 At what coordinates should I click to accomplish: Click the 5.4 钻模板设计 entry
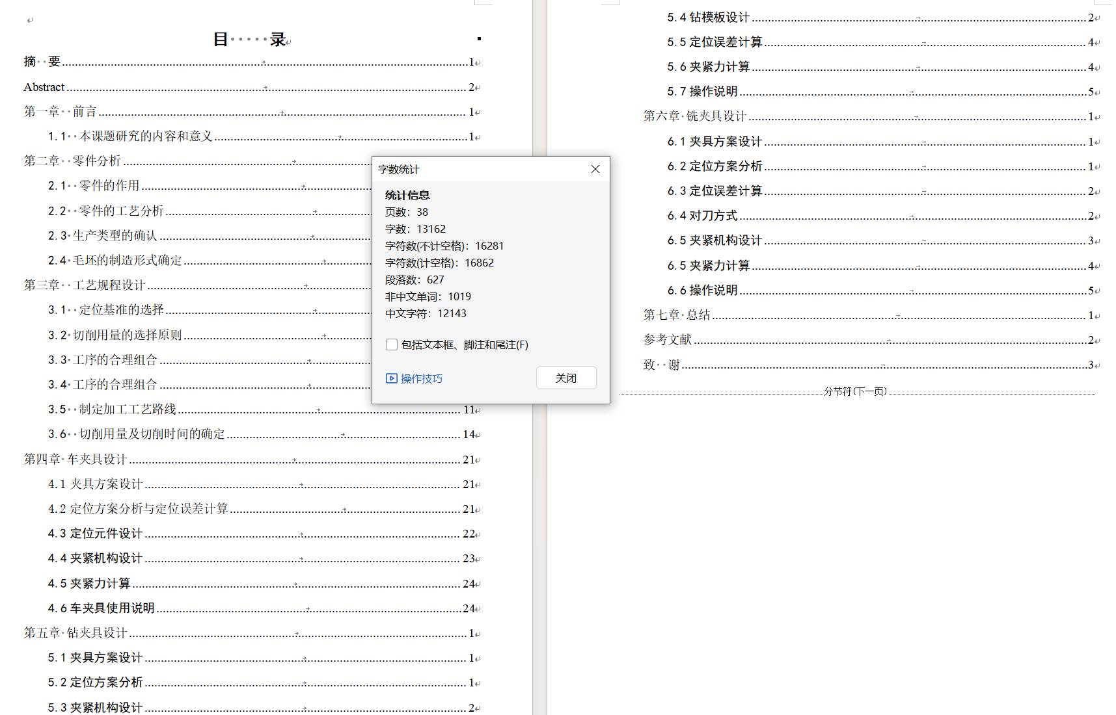(883, 18)
